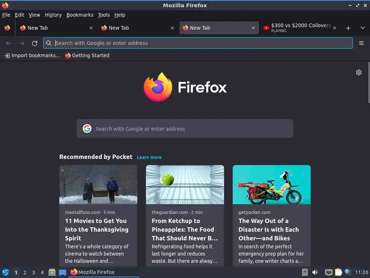This screenshot has height=278, width=370.
Task: Reload the current page
Action: [x=35, y=43]
